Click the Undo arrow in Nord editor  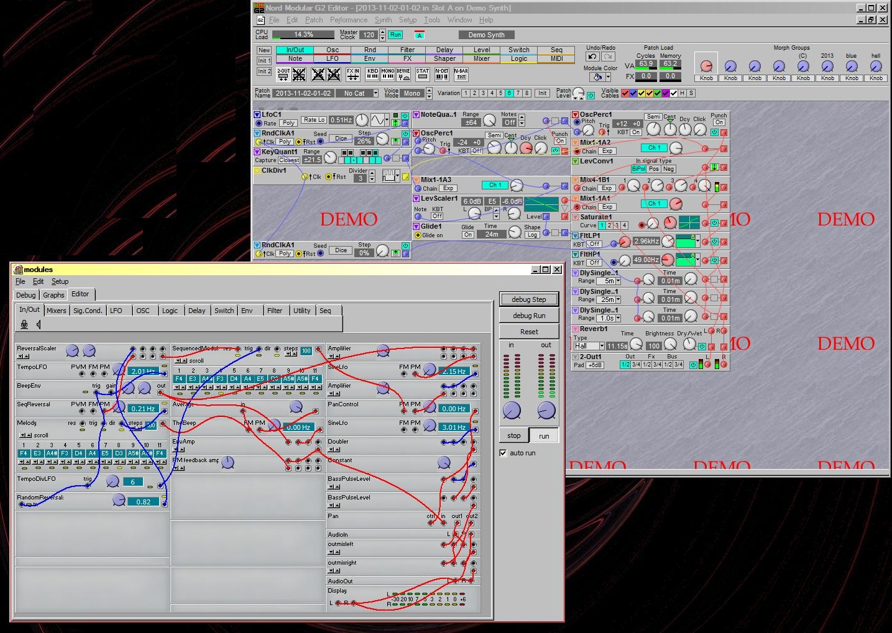[x=592, y=57]
